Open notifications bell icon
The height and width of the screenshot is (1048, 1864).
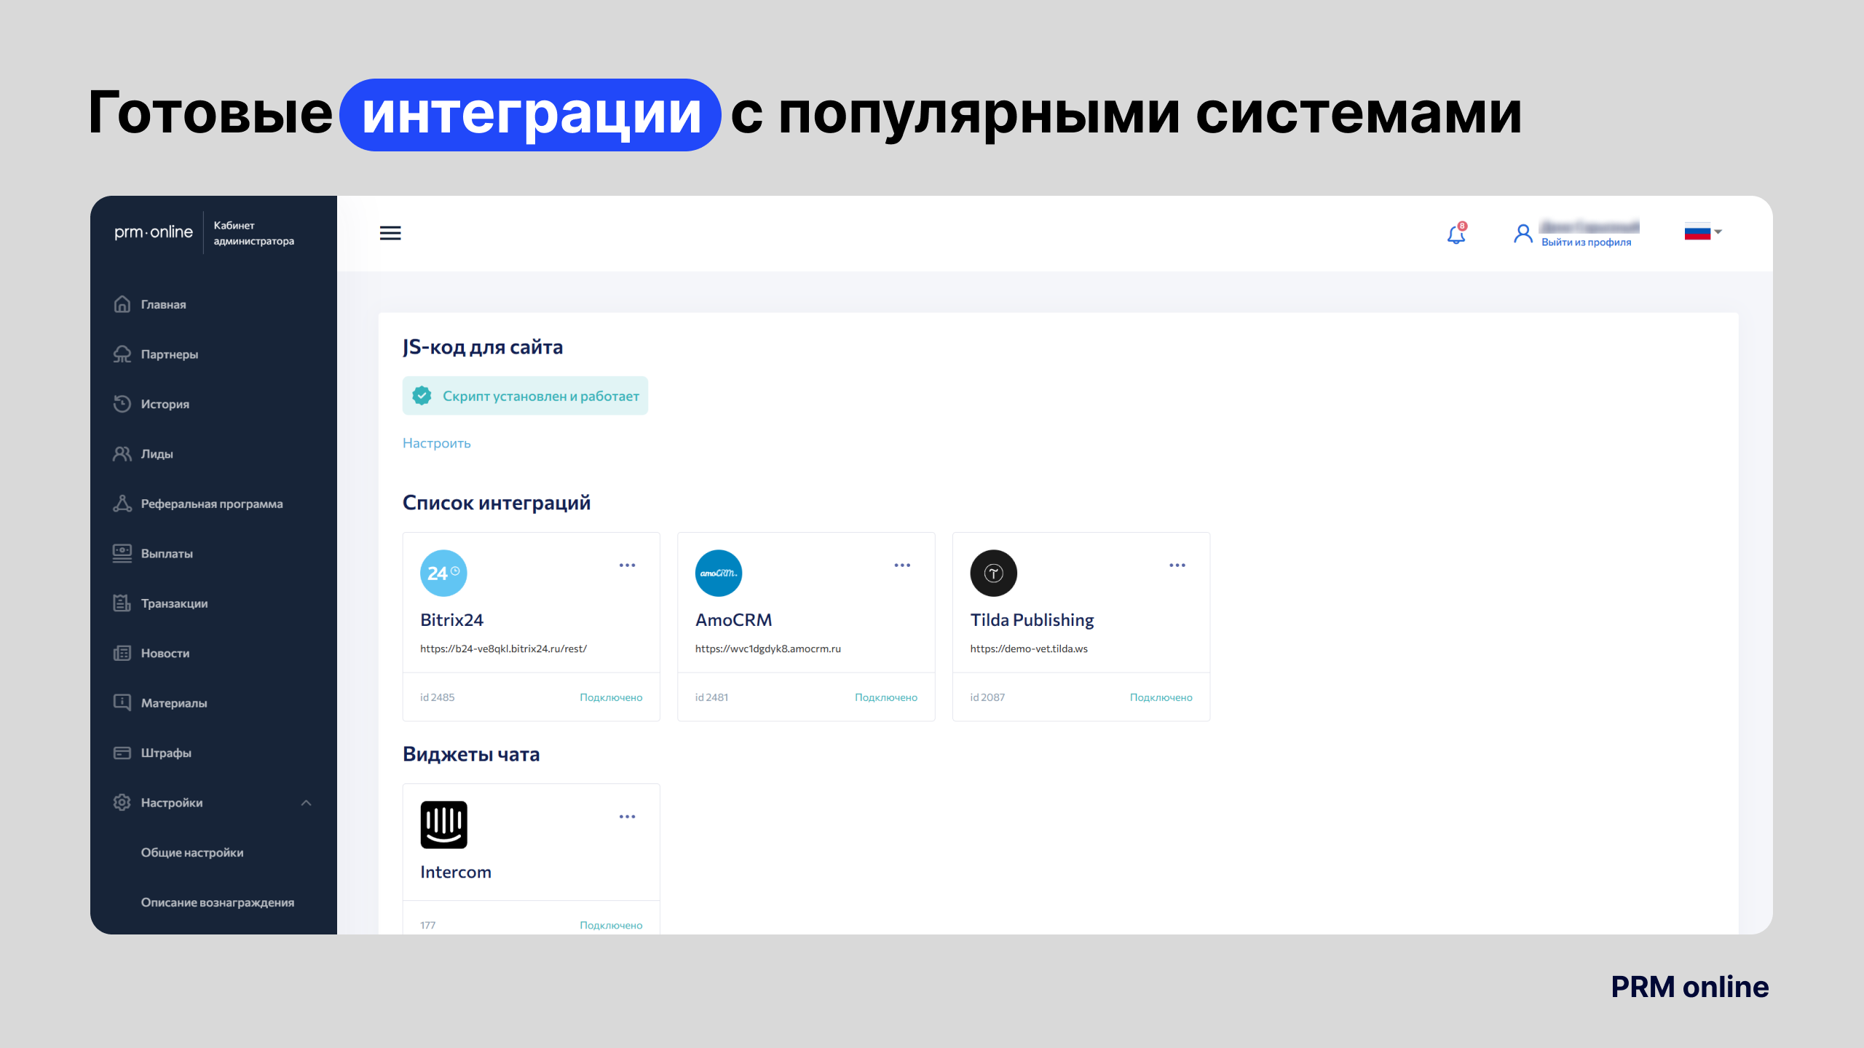click(1456, 234)
